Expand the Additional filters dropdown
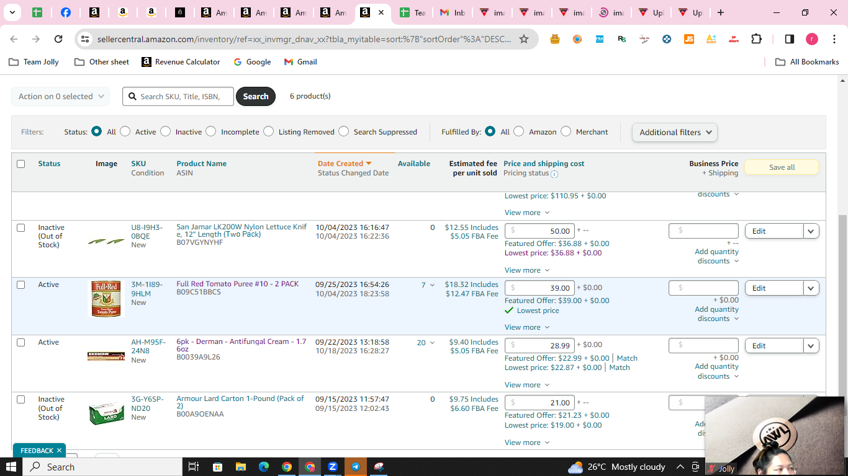 (x=674, y=132)
